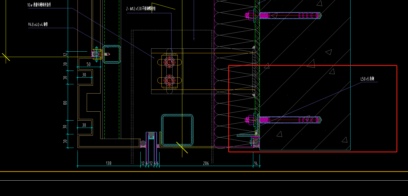Select the "2-M12x130 不锈钢螺栓组" label
Image resolution: width=408 pixels, height=196 pixels.
tap(141, 9)
